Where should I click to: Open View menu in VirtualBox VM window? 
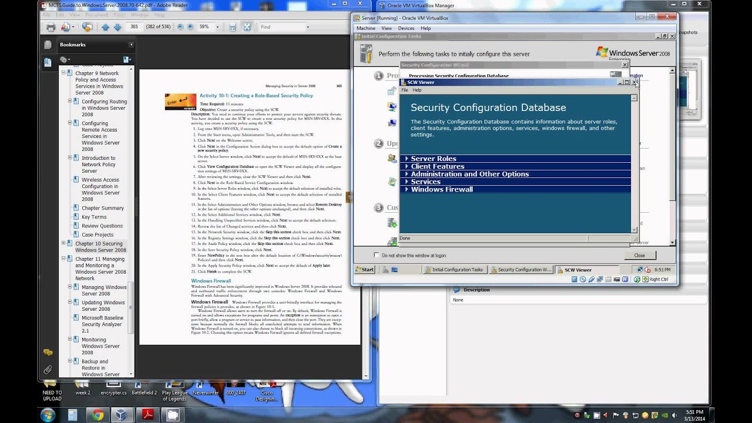(x=387, y=28)
